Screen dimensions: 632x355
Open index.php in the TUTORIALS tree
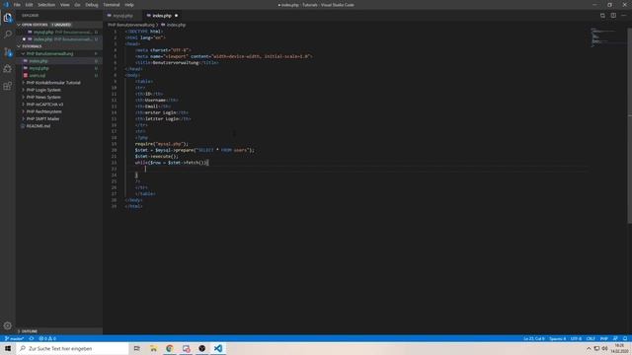coord(59,61)
